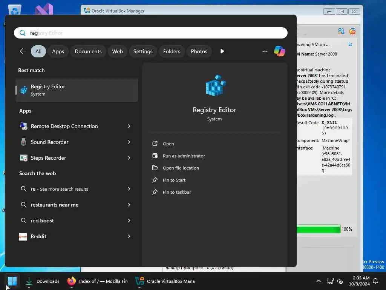Viewport: 386px width, 290px height.
Task: Select the Documents filter tab
Action: click(x=88, y=51)
